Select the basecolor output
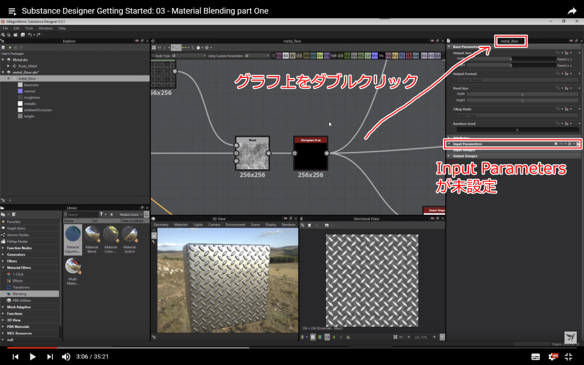This screenshot has width=584, height=365. click(31, 85)
